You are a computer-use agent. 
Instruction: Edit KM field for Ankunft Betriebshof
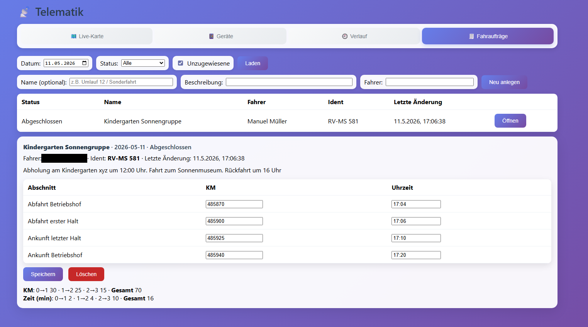[234, 255]
